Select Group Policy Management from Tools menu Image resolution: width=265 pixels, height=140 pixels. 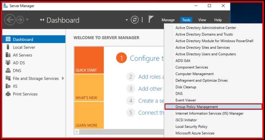pos(197,107)
